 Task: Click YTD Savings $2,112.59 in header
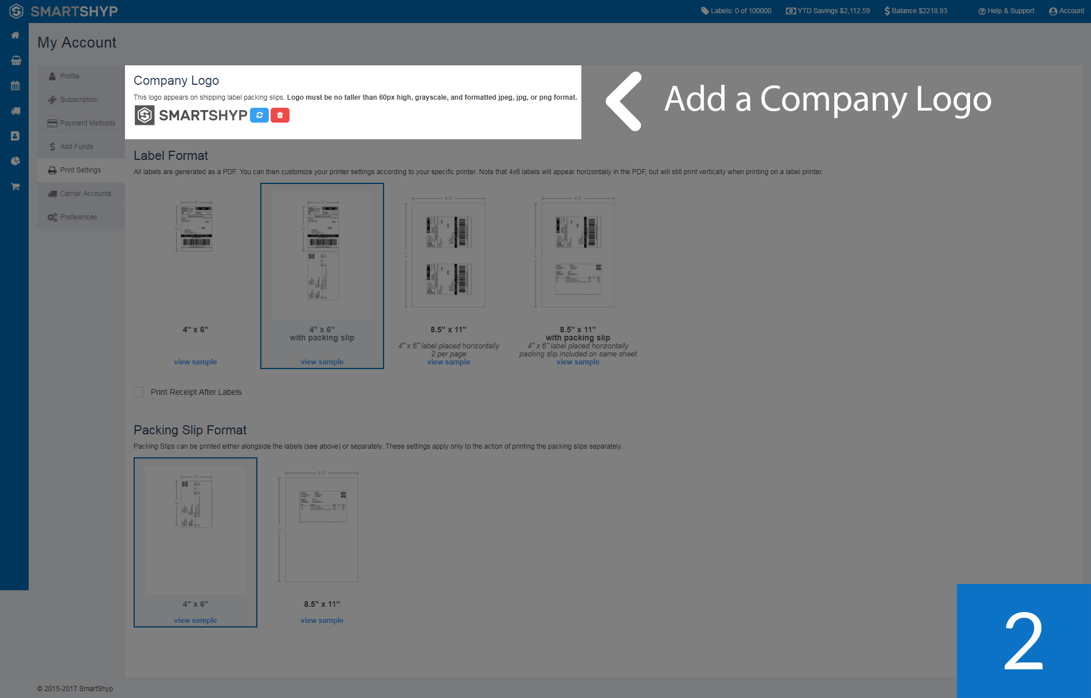click(828, 11)
